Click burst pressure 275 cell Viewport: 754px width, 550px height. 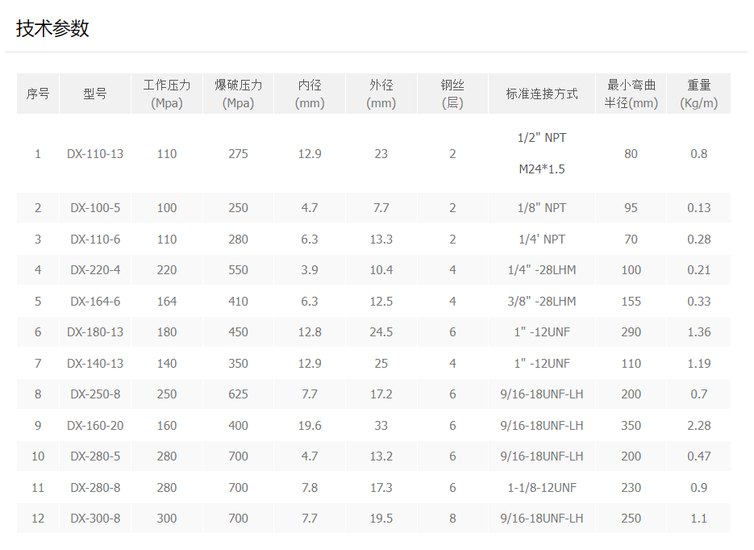tap(239, 154)
